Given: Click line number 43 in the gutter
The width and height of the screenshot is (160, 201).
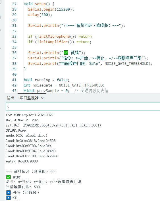Looking at the screenshot, I should tap(14, 91).
